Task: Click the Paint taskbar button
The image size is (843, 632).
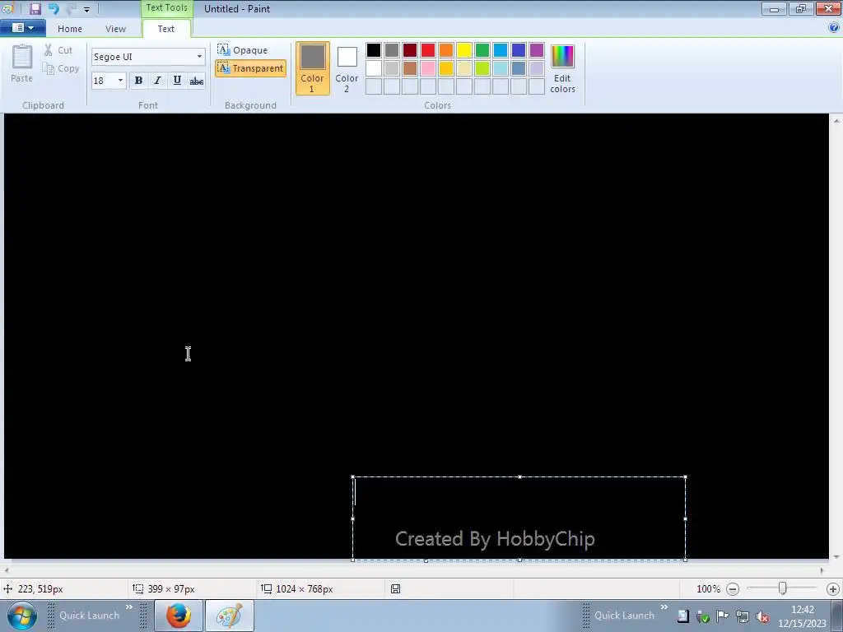Action: [229, 616]
